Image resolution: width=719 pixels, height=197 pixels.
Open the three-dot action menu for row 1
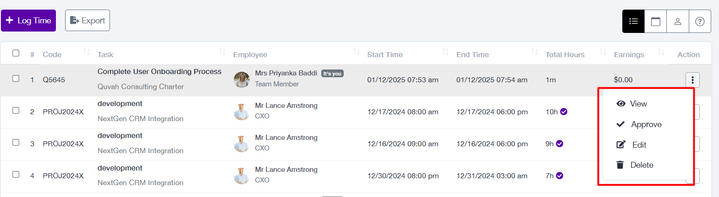coord(692,80)
